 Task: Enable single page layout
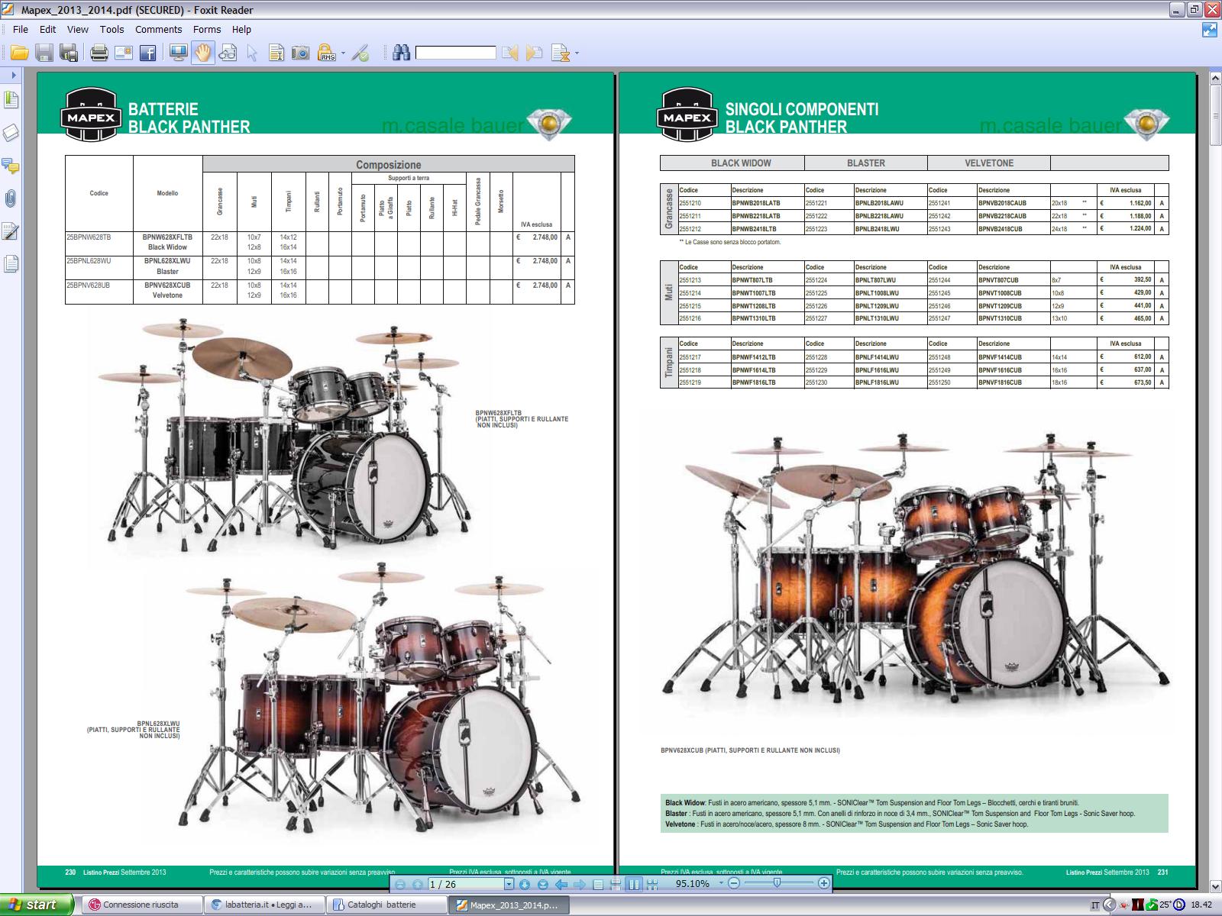(x=598, y=884)
